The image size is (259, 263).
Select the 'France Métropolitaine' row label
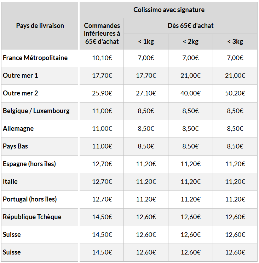tap(35, 58)
